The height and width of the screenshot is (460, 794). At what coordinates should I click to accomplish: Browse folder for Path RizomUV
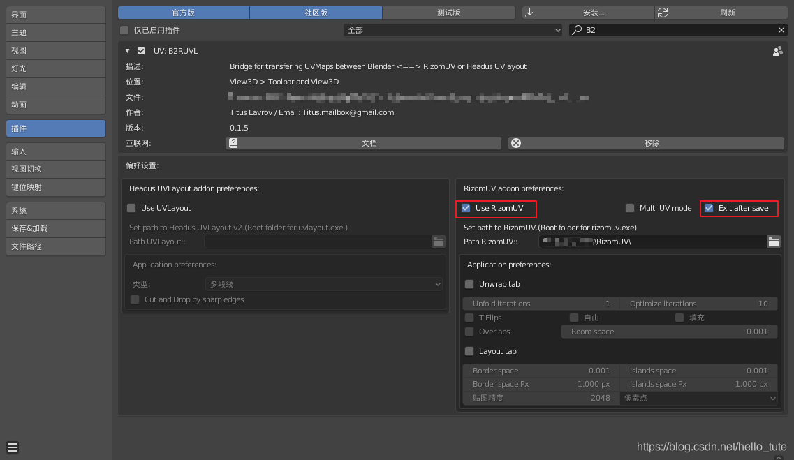[x=774, y=242]
